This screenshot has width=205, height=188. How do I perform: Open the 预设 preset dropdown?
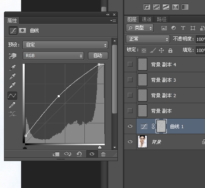coord(65,45)
